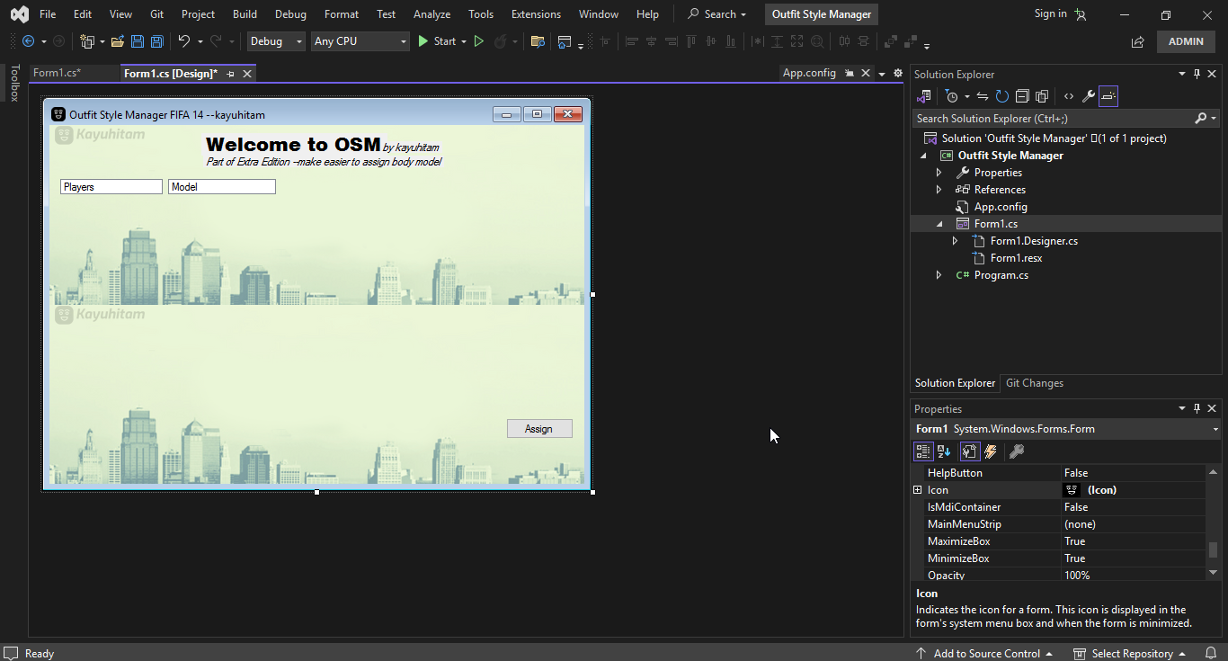Collapse the Form1.cs tree node
The image size is (1228, 661).
[x=939, y=224]
